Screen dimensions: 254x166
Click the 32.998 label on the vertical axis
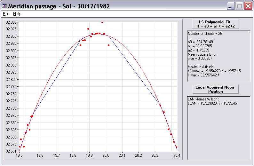pyautogui.click(x=12, y=22)
